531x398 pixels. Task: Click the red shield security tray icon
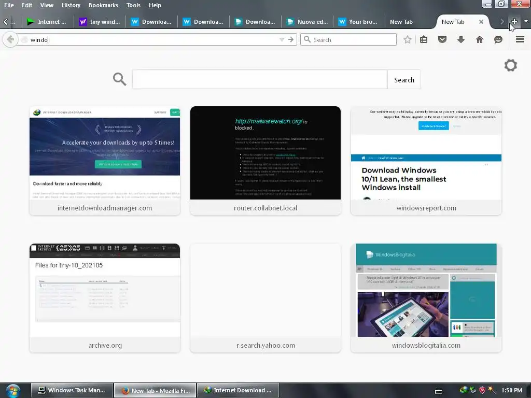[x=482, y=391]
